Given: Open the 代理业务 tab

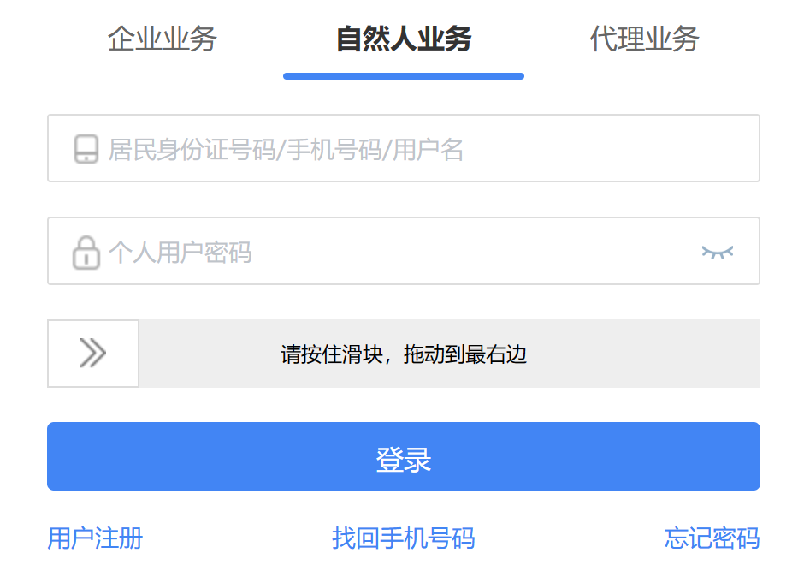Looking at the screenshot, I should click(645, 39).
